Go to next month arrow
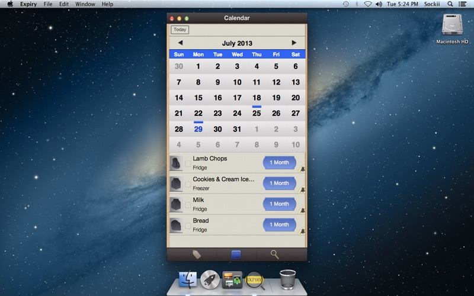Viewport: 474px width, 296px height. (x=294, y=43)
